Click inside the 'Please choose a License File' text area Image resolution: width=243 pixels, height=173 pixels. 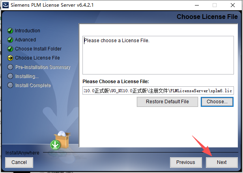(x=158, y=55)
